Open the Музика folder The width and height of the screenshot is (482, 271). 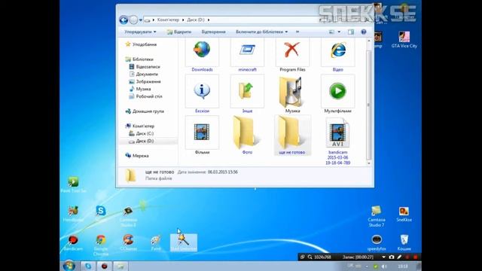pyautogui.click(x=292, y=94)
